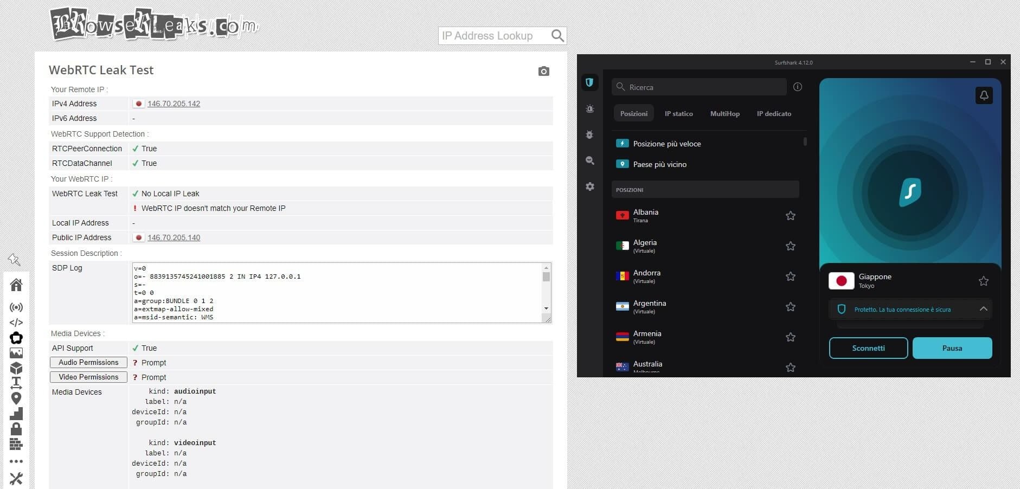The height and width of the screenshot is (489, 1020).
Task: Star the connected Giappone location
Action: coord(983,281)
